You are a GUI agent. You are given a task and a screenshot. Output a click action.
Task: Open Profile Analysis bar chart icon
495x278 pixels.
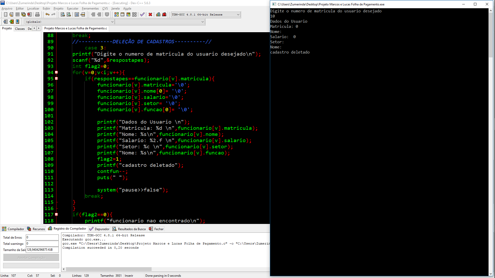coord(158,14)
